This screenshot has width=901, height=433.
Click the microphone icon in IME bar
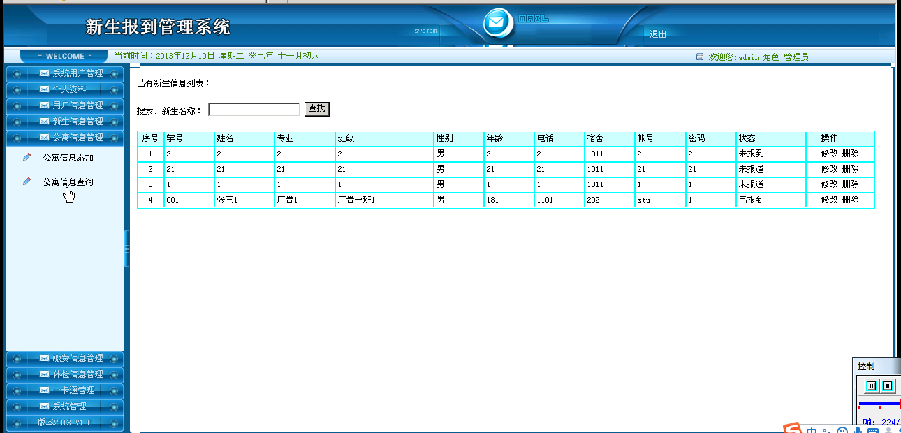coord(857,430)
